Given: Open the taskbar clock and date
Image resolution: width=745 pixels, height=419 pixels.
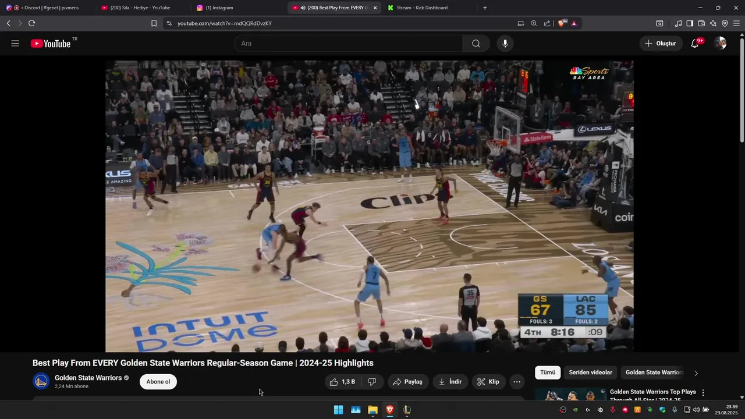Looking at the screenshot, I should pyautogui.click(x=726, y=410).
